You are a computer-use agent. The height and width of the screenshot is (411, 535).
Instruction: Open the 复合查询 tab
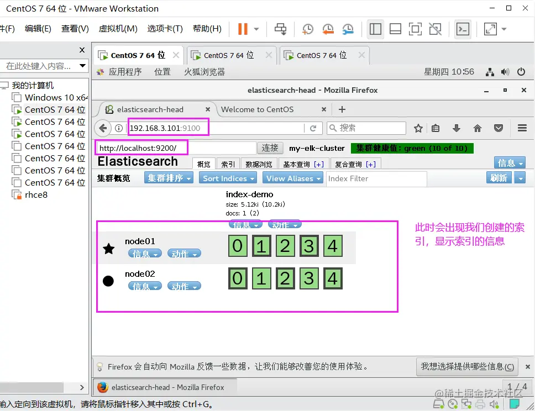[x=355, y=165]
